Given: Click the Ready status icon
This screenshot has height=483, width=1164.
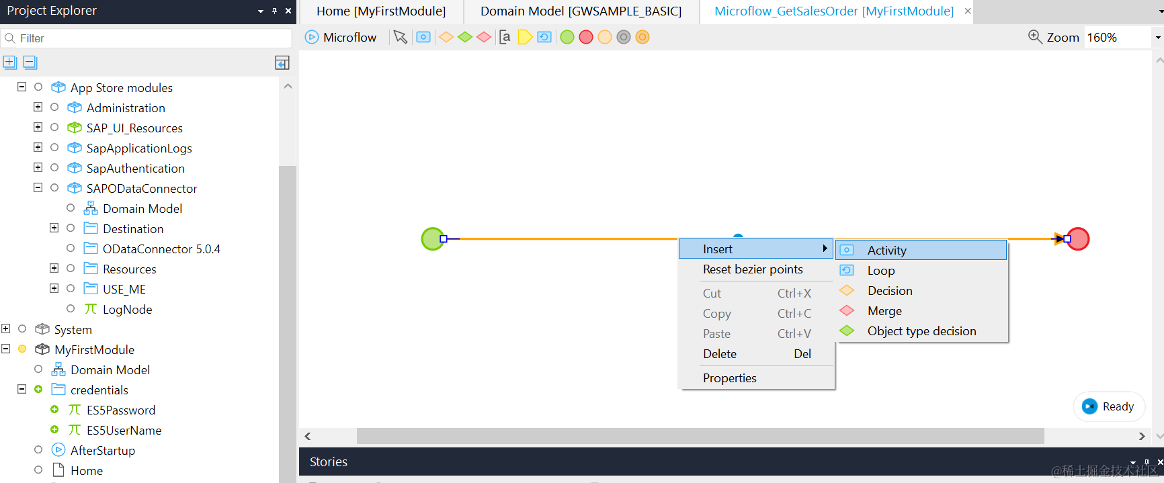Looking at the screenshot, I should pyautogui.click(x=1090, y=406).
